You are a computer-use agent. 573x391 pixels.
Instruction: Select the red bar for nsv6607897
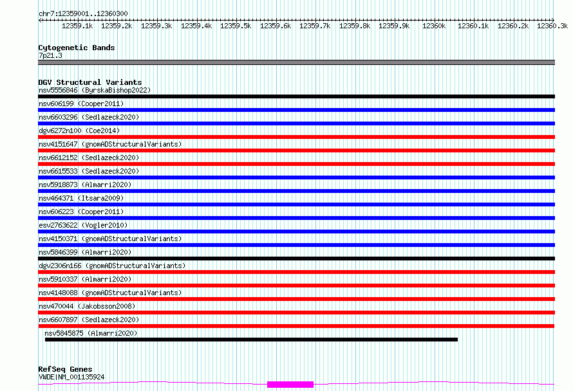[x=296, y=326]
